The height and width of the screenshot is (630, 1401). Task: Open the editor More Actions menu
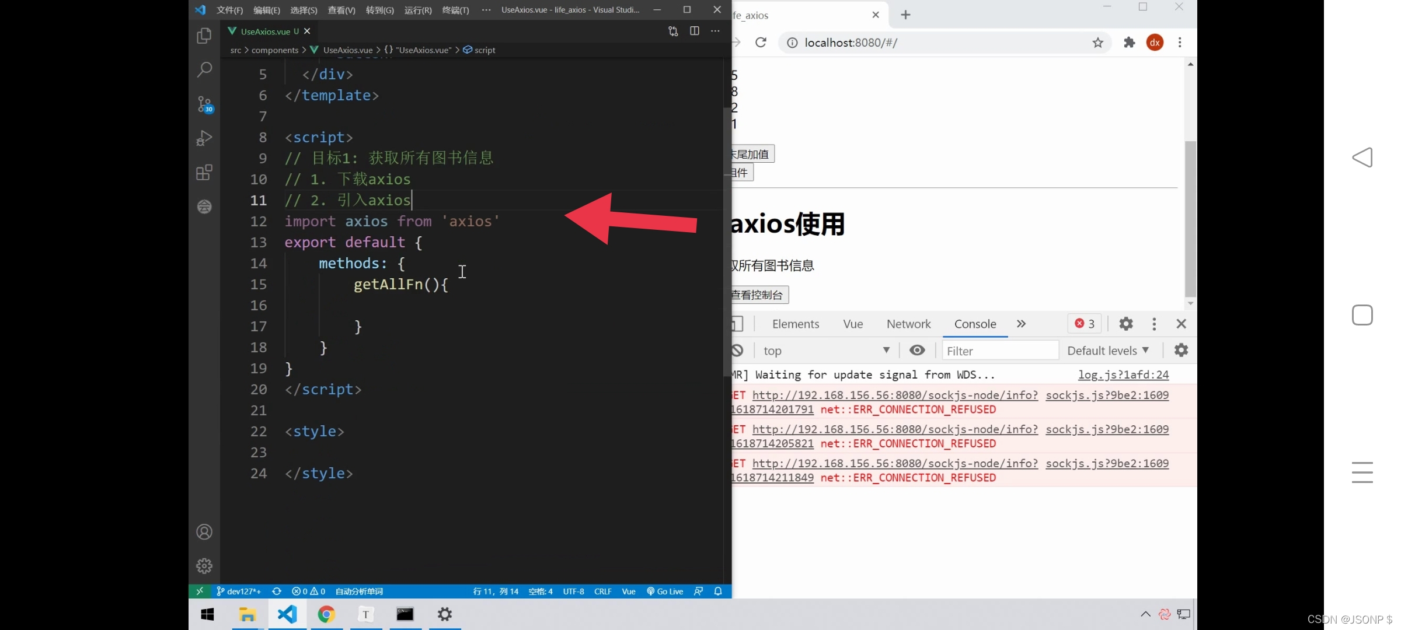pos(716,31)
